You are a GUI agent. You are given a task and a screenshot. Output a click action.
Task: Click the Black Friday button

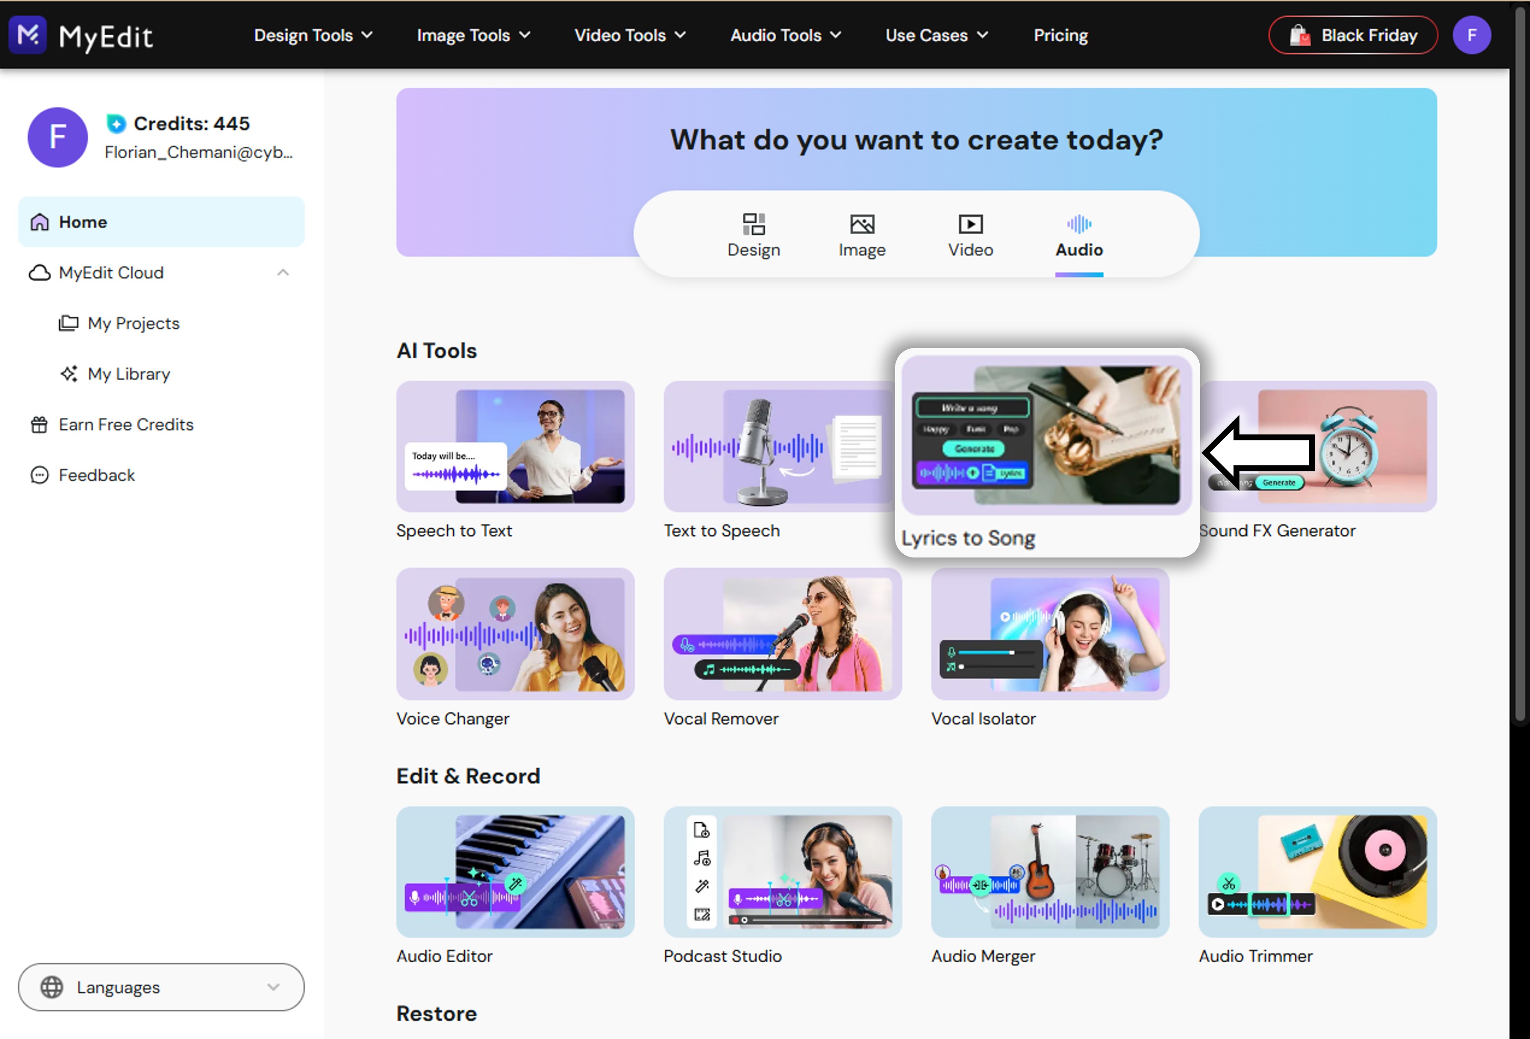point(1352,35)
